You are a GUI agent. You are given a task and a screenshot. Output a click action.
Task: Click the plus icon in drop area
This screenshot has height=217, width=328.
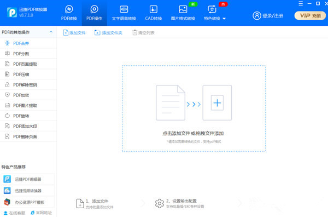pyautogui.click(x=217, y=102)
